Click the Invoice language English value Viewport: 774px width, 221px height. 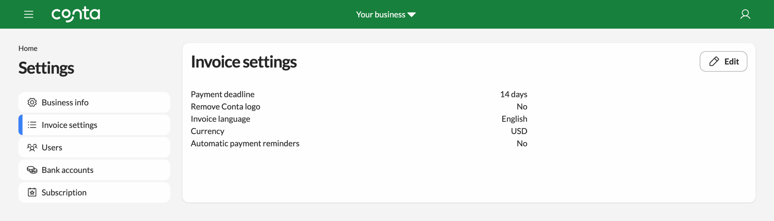(x=514, y=119)
